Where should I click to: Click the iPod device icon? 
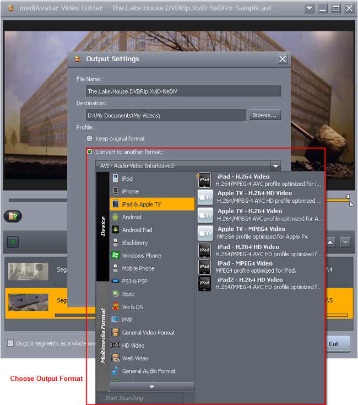pyautogui.click(x=115, y=179)
